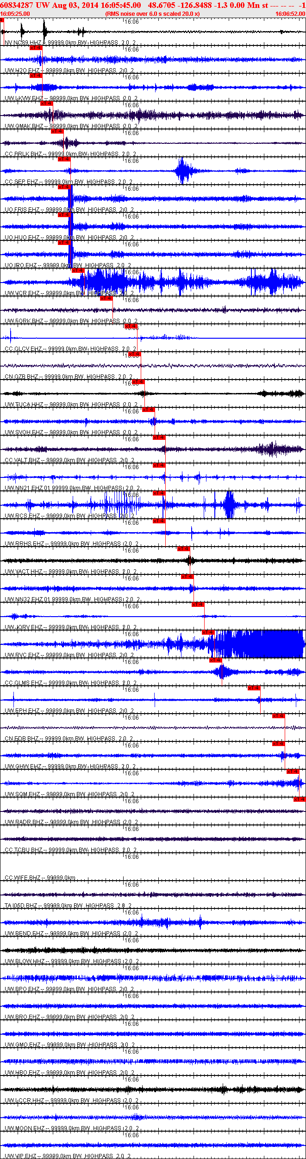306x1159 pixels.
Task: Select the xT 4 pick on UW.YACT trace
Action: pyautogui.click(x=183, y=549)
